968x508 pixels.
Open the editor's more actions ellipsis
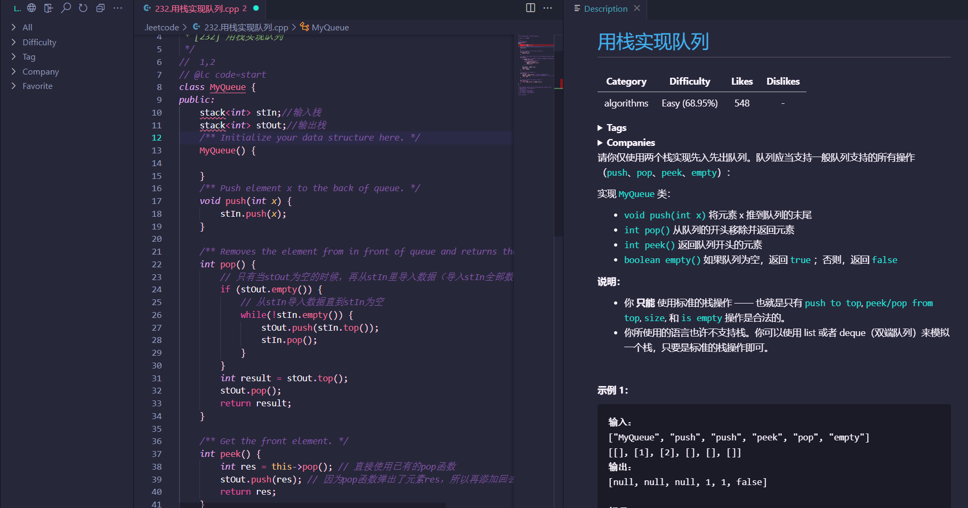click(547, 8)
